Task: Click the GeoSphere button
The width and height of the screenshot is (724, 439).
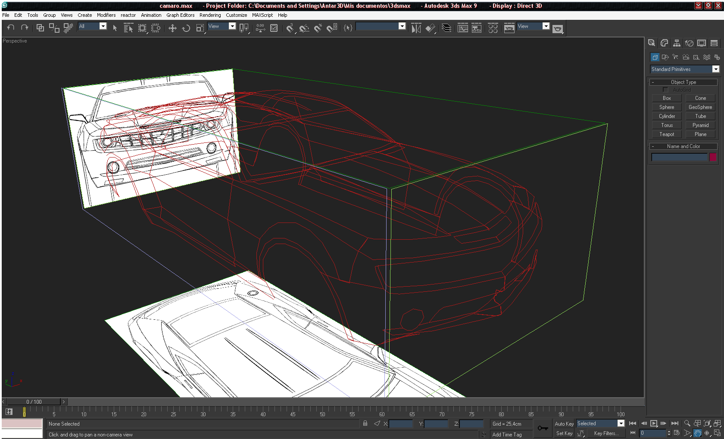Action: [x=700, y=107]
